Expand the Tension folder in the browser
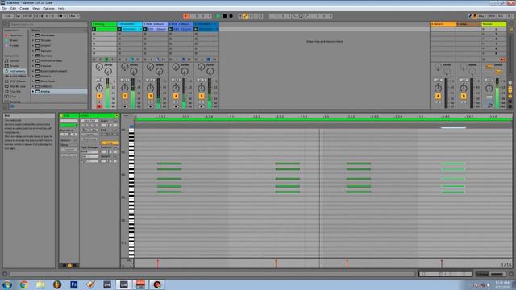This screenshot has width=516, height=290. tap(33, 40)
